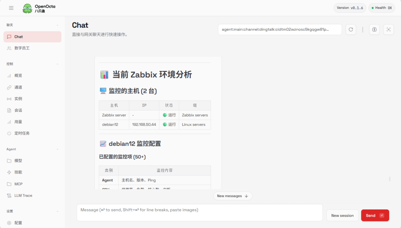Click the 主机名、版本、Ping cell
Viewport: 401px width, 228px height.
coord(164,180)
